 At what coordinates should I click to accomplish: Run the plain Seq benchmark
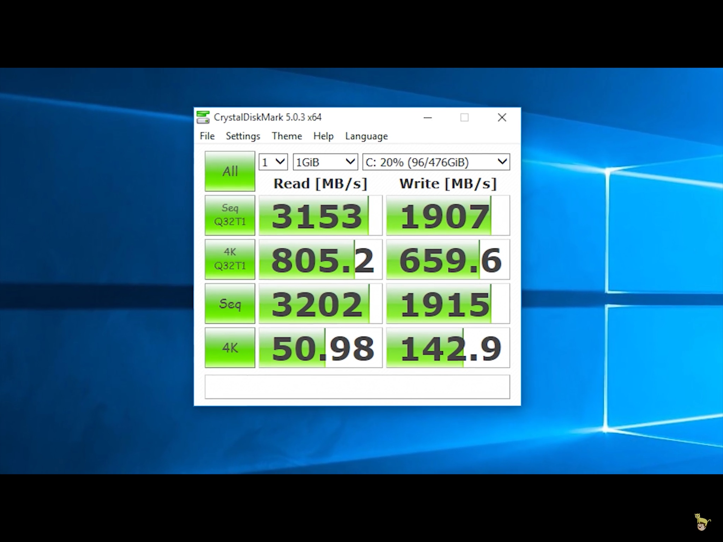click(230, 303)
